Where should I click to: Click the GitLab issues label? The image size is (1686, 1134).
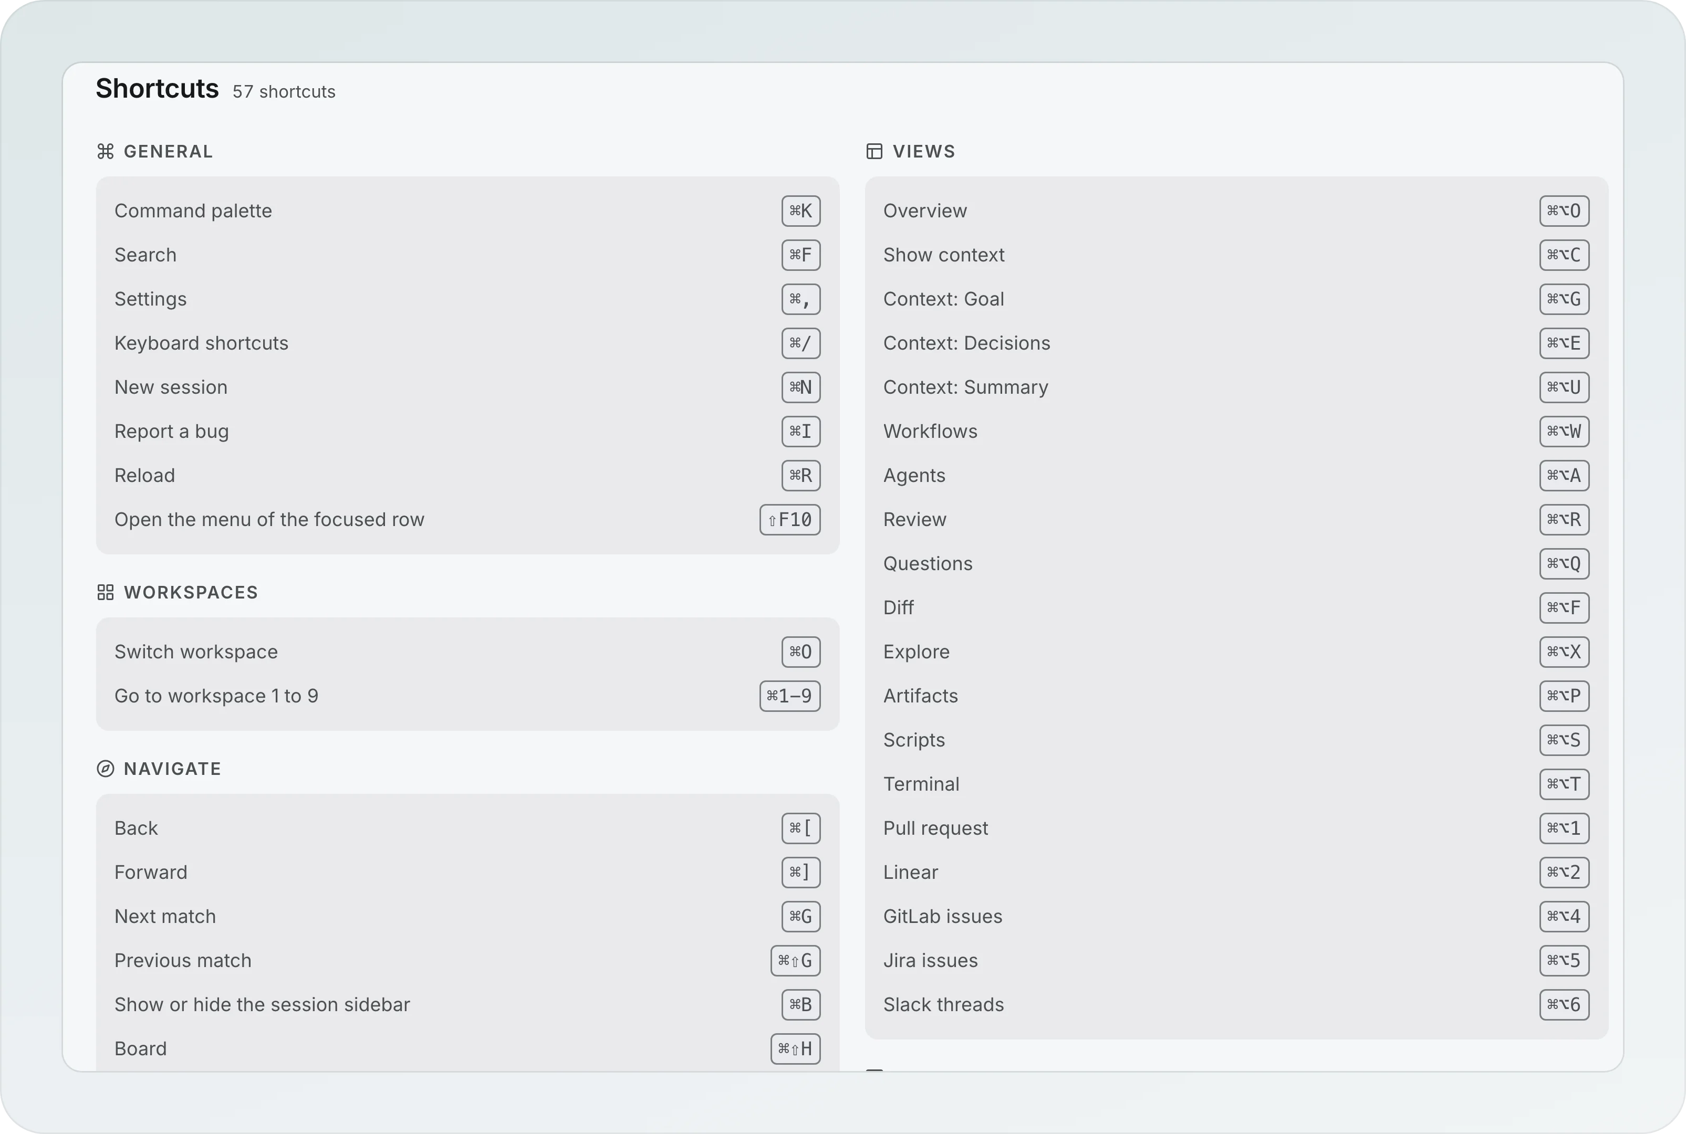[943, 916]
